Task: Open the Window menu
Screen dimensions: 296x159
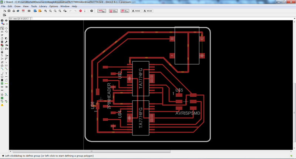Action: (x=65, y=6)
